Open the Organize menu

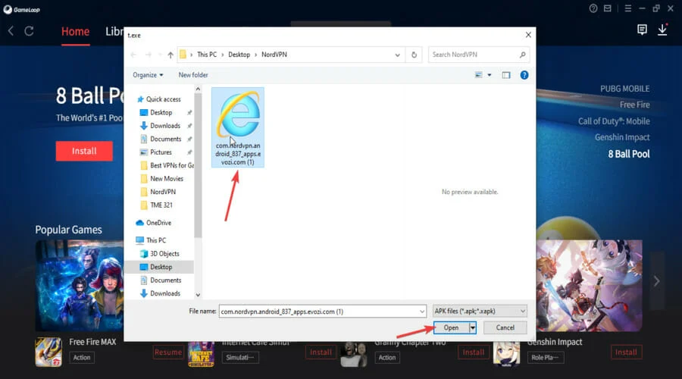148,75
